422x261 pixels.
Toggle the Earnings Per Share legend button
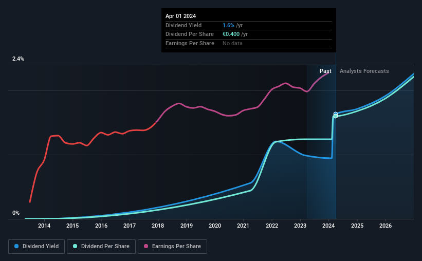172,247
